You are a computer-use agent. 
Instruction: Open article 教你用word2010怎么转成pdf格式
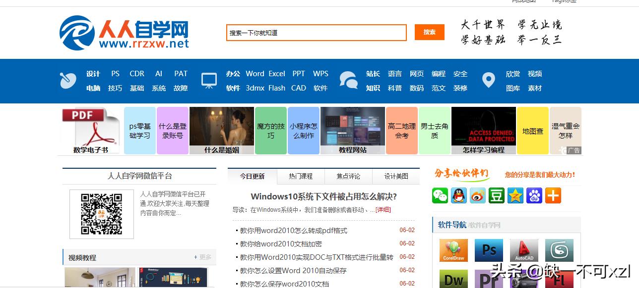click(294, 230)
